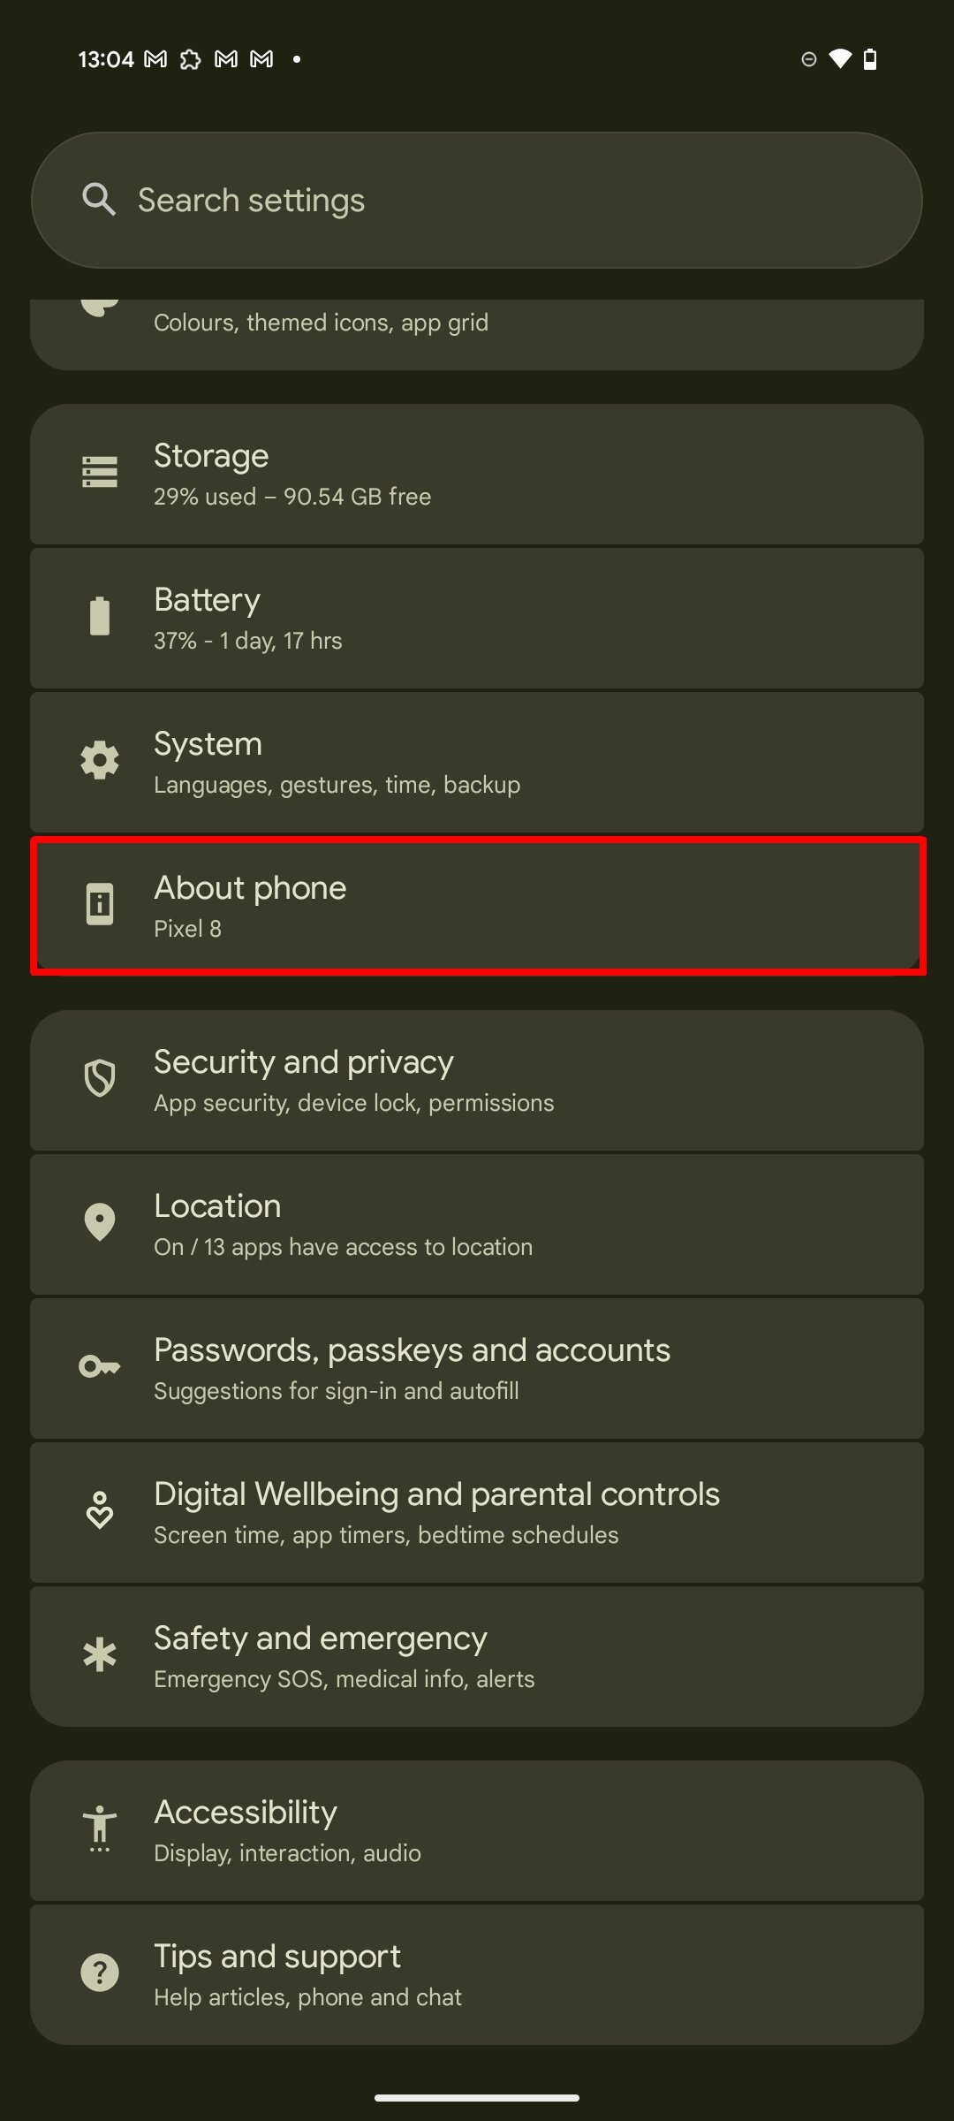
Task: Tap the Passwords key icon
Action: click(x=100, y=1367)
